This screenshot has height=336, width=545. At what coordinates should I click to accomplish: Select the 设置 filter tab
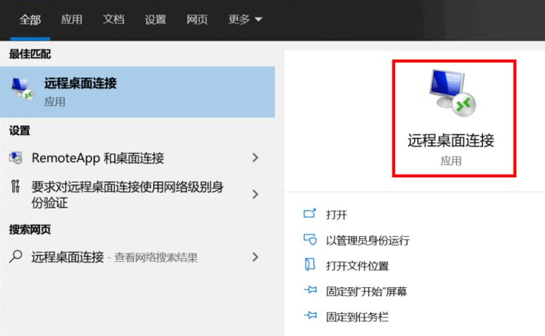(x=155, y=20)
